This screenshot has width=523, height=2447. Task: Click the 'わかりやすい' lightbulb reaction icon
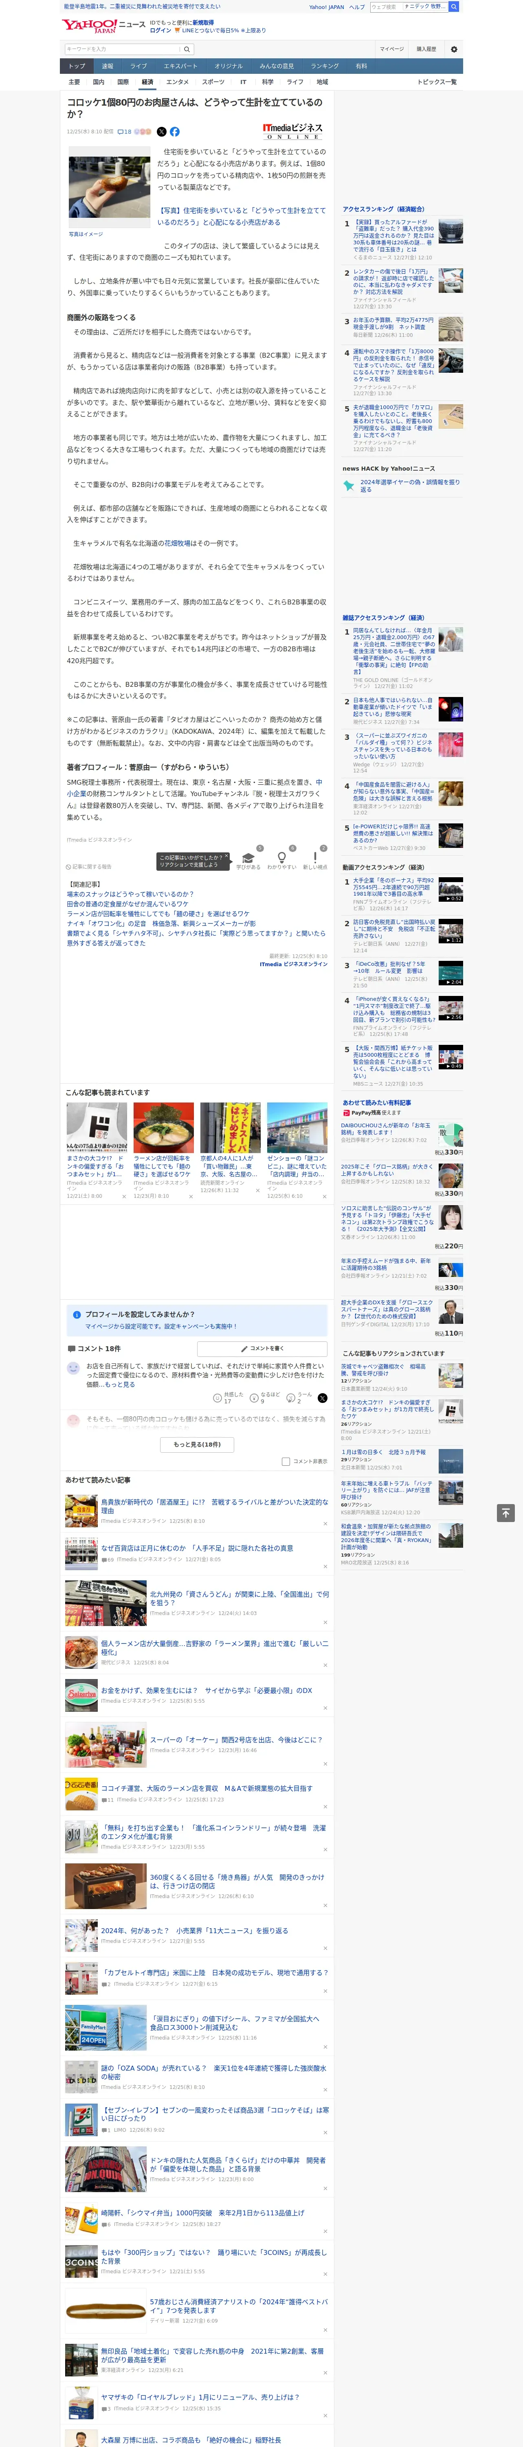281,857
